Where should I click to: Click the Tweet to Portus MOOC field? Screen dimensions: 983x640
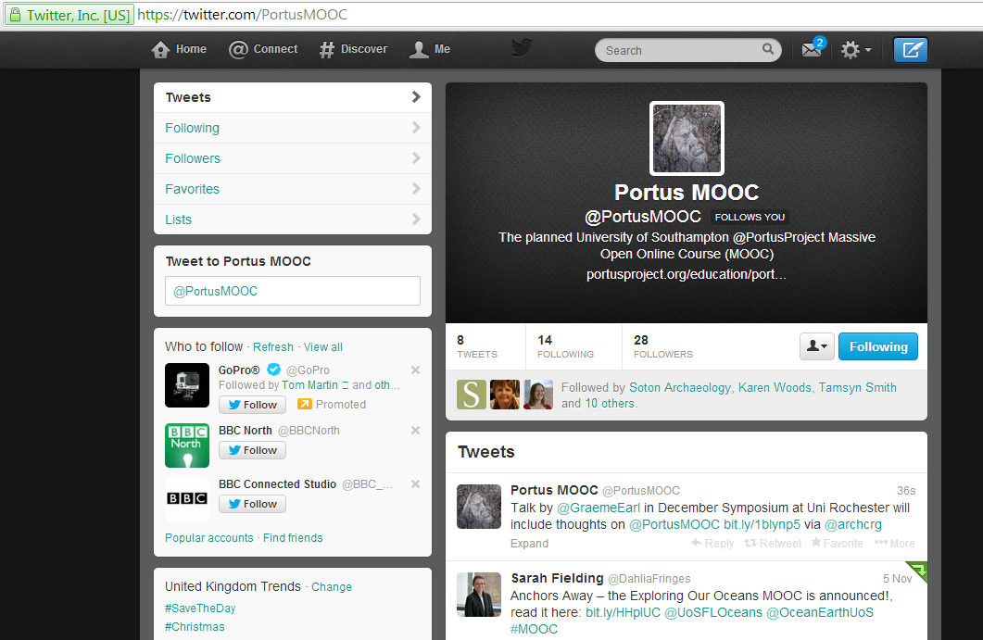[292, 291]
